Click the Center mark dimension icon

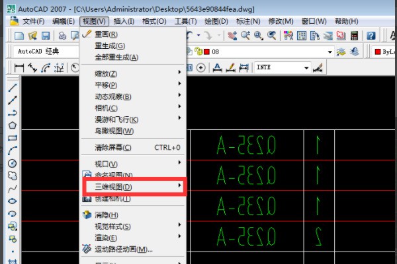point(200,68)
